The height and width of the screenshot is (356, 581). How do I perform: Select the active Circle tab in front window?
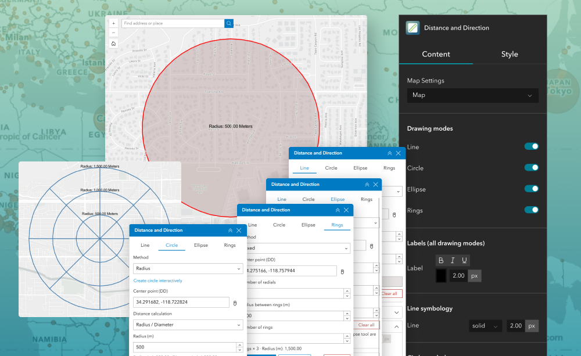(171, 245)
